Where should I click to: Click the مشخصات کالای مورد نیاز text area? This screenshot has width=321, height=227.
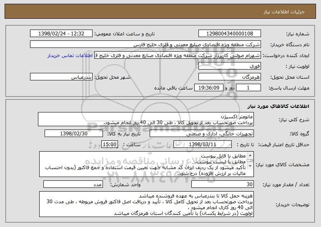[146, 164]
